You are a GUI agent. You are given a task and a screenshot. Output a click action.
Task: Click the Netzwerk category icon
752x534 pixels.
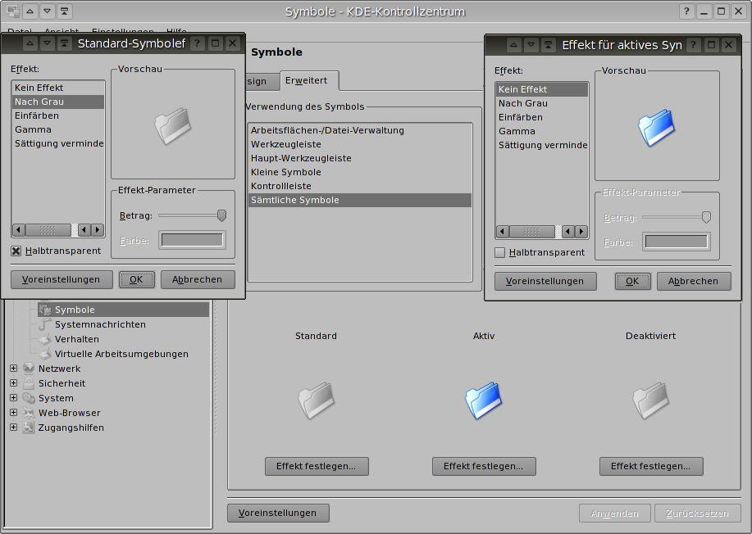pos(29,369)
